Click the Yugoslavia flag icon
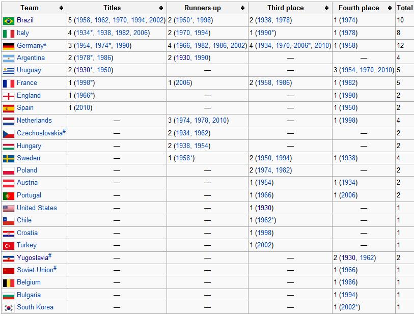 (x=9, y=258)
